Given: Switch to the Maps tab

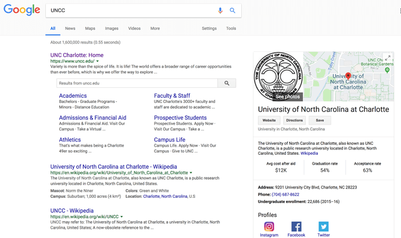Looking at the screenshot, I should tap(90, 29).
